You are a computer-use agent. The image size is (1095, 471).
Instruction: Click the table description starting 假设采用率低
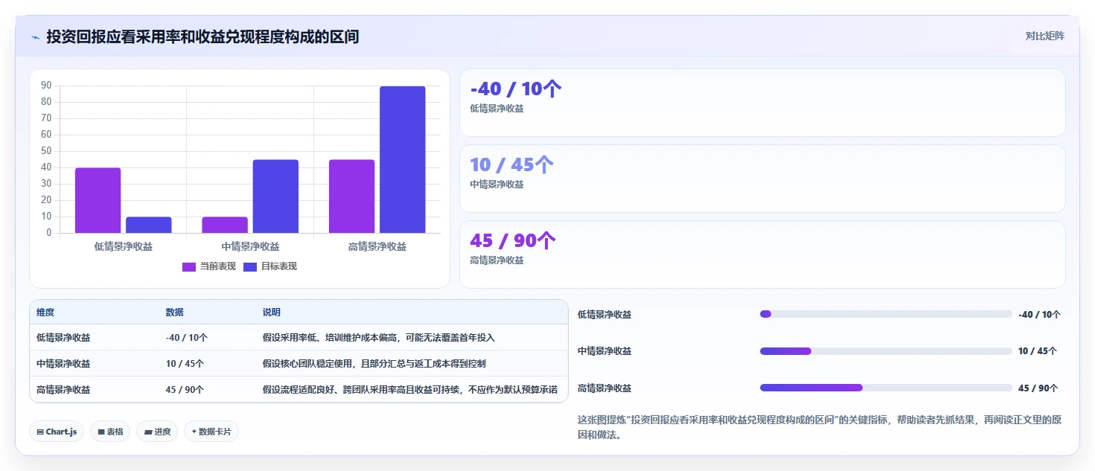pyautogui.click(x=378, y=338)
